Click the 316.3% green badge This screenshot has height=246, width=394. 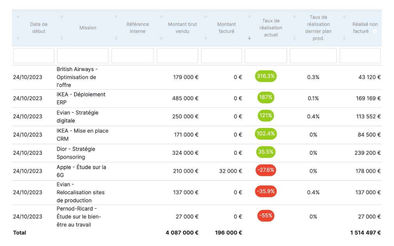click(266, 76)
